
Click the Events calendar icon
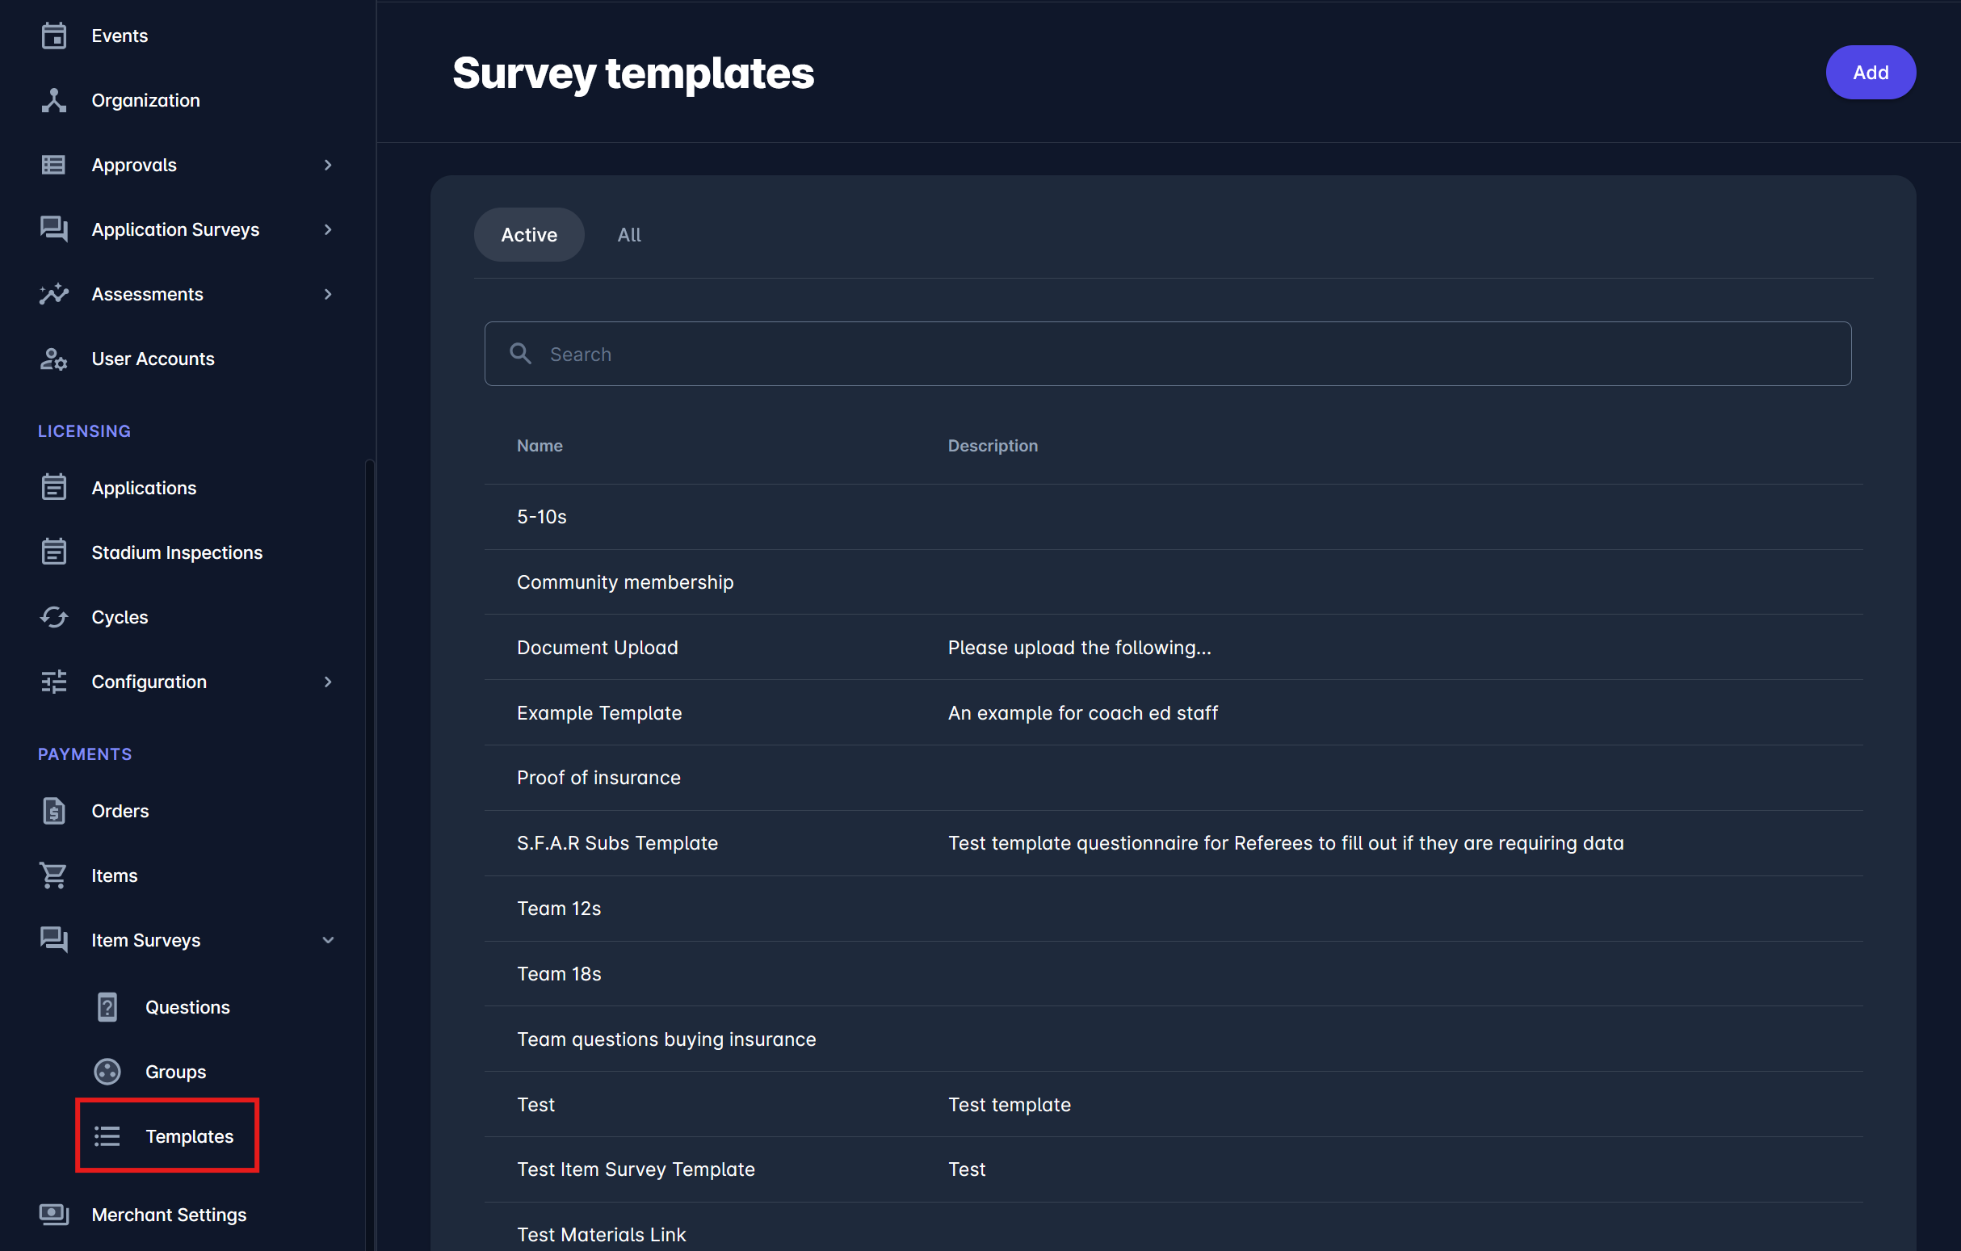pyautogui.click(x=54, y=36)
